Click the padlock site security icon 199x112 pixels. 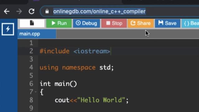click(47, 11)
